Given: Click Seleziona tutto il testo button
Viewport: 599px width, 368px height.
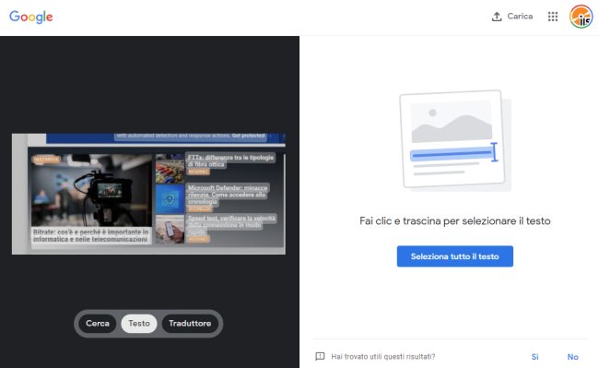Looking at the screenshot, I should click(x=455, y=256).
